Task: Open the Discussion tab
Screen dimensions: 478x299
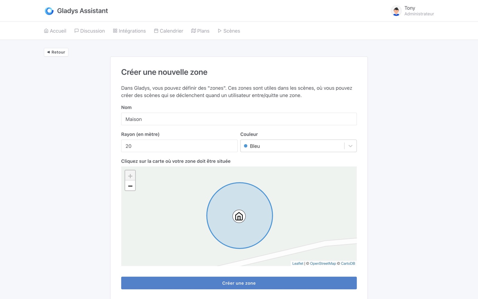Action: [x=90, y=31]
